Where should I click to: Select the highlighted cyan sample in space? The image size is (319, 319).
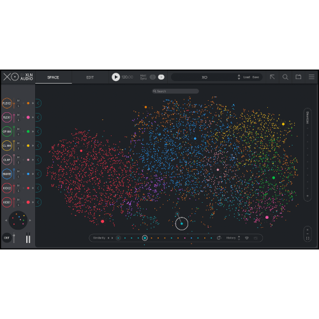point(182,224)
